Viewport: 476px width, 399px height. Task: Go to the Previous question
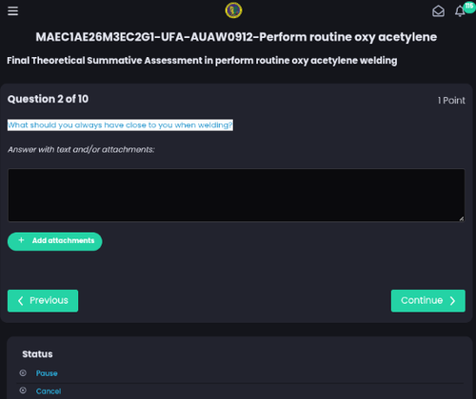click(x=43, y=300)
